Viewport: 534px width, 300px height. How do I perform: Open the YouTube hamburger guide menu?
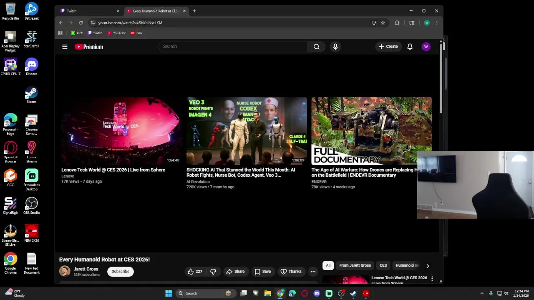(65, 47)
